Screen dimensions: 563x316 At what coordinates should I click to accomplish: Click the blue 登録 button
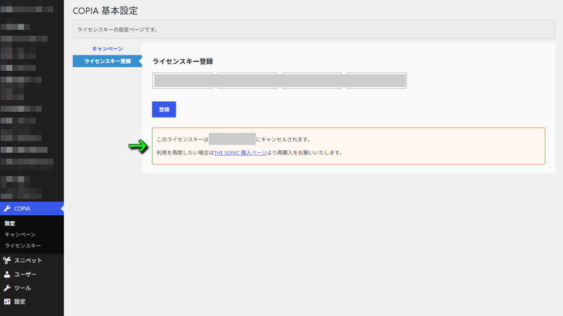[x=164, y=109]
